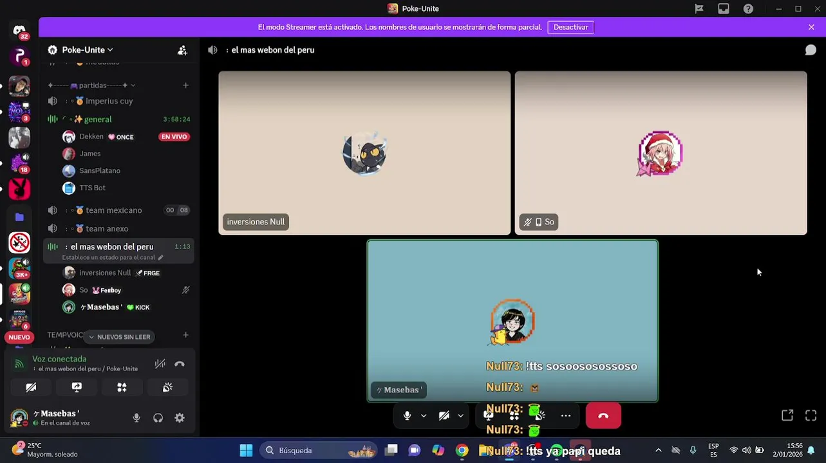Select the So participant video tile
The height and width of the screenshot is (463, 826).
pyautogui.click(x=661, y=153)
